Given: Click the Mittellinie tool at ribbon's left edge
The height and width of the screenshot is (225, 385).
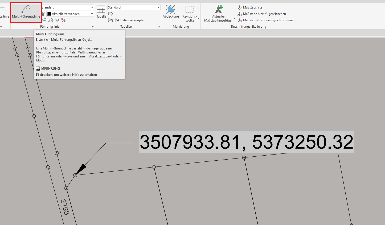Looking at the screenshot, I should [4, 12].
